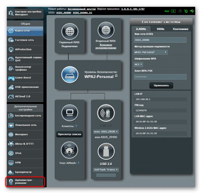This screenshot has height=194, width=202.
Task: Open Локальная сеть menu item
Action: (x=25, y=125)
